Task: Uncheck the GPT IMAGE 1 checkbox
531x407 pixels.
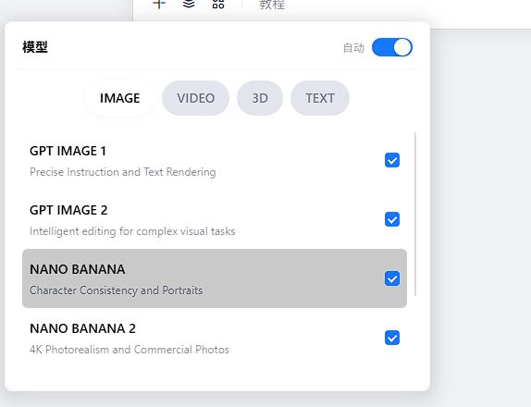Action: point(392,160)
